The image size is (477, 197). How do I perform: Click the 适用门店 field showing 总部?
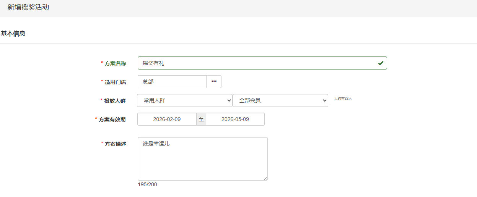pyautogui.click(x=172, y=82)
